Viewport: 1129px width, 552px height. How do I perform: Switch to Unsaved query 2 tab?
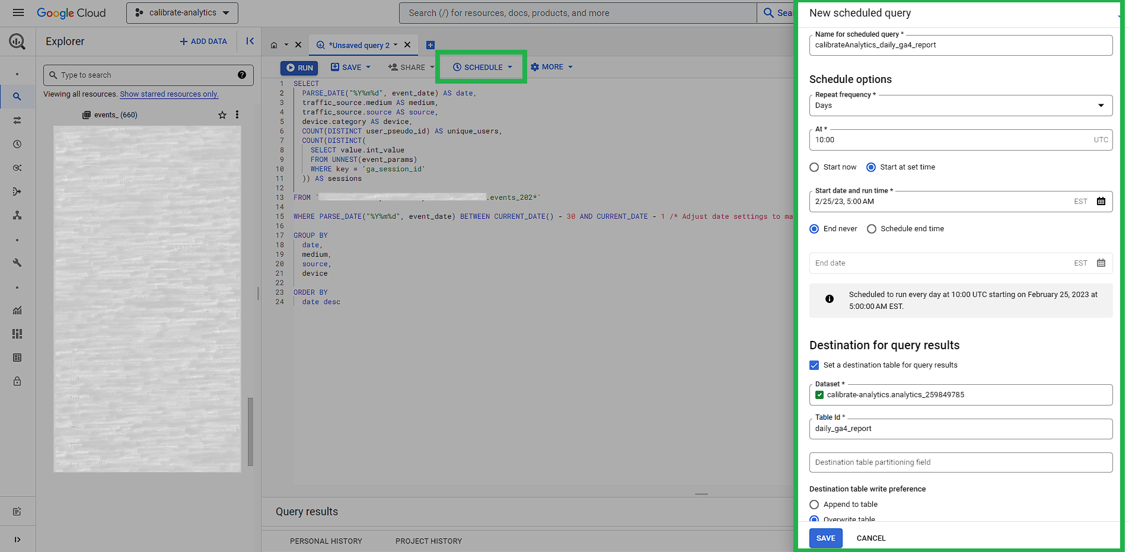pyautogui.click(x=359, y=45)
